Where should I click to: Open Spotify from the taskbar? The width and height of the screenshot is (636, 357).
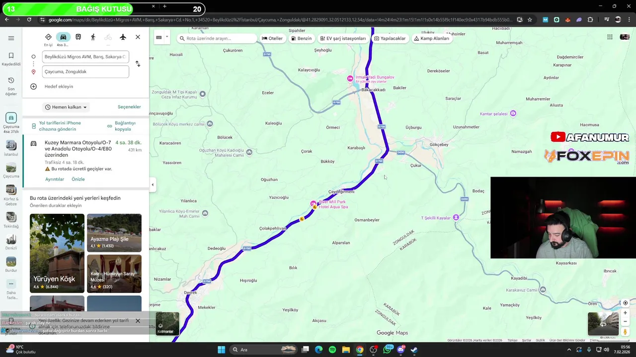pyautogui.click(x=332, y=350)
